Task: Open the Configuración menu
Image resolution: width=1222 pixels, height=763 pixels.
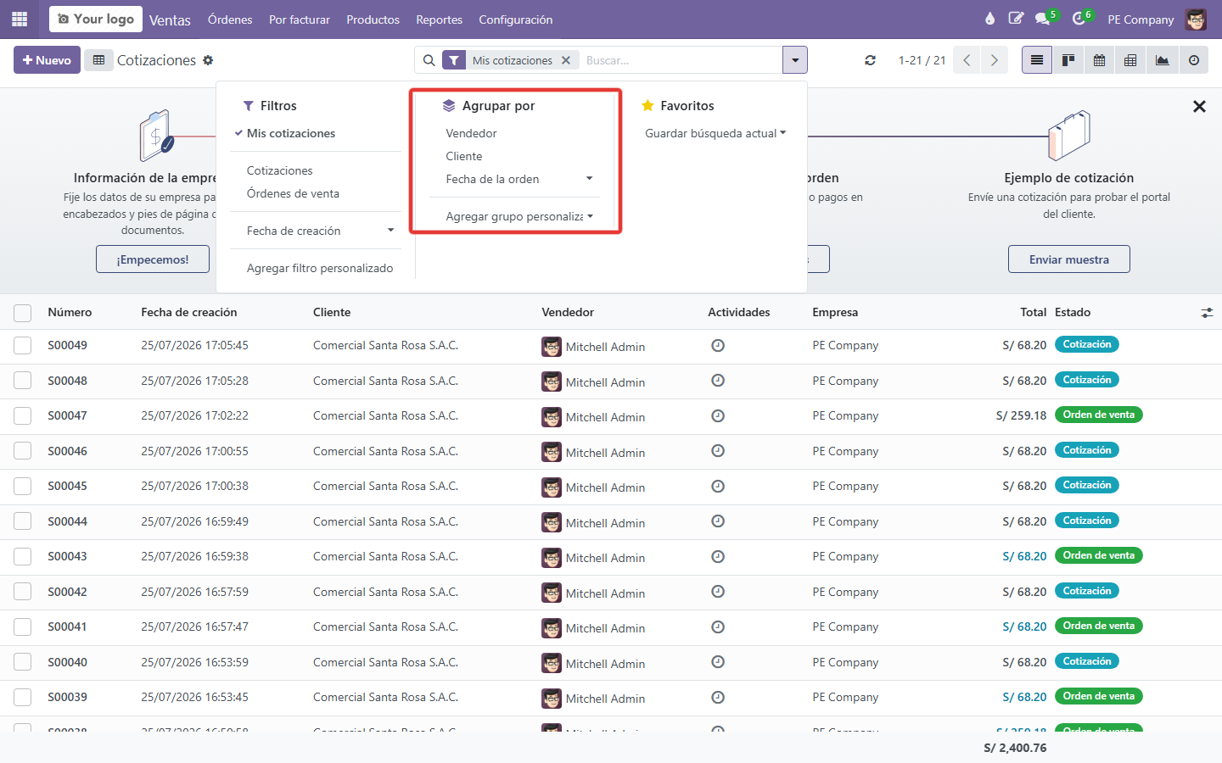Action: 516,19
